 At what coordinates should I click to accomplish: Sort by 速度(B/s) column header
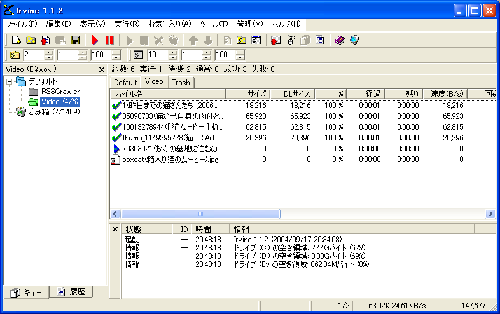[x=445, y=94]
